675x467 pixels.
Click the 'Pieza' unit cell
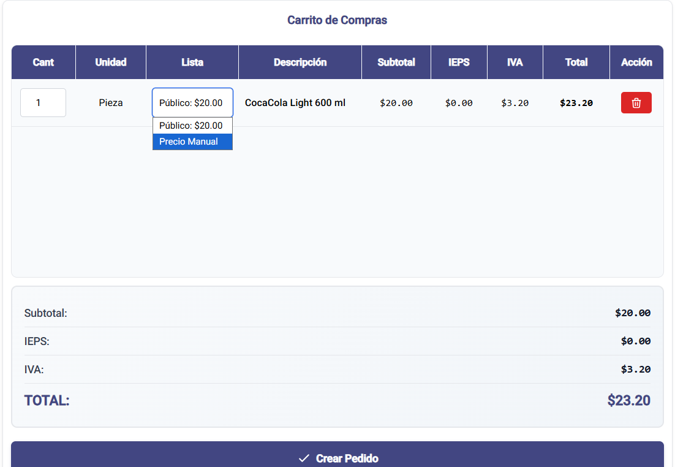coord(111,103)
